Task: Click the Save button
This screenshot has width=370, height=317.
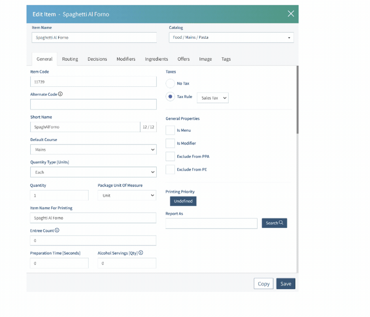Action: point(286,283)
